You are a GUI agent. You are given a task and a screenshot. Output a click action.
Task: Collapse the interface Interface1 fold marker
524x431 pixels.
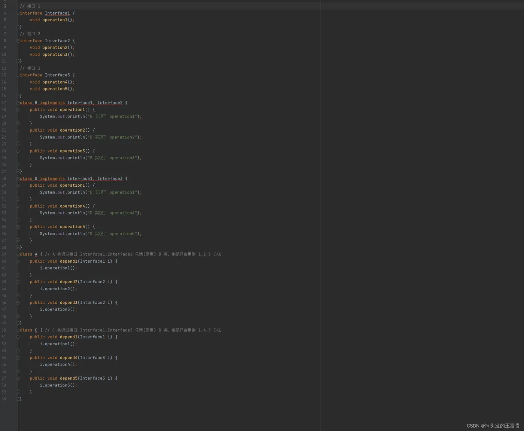click(18, 13)
